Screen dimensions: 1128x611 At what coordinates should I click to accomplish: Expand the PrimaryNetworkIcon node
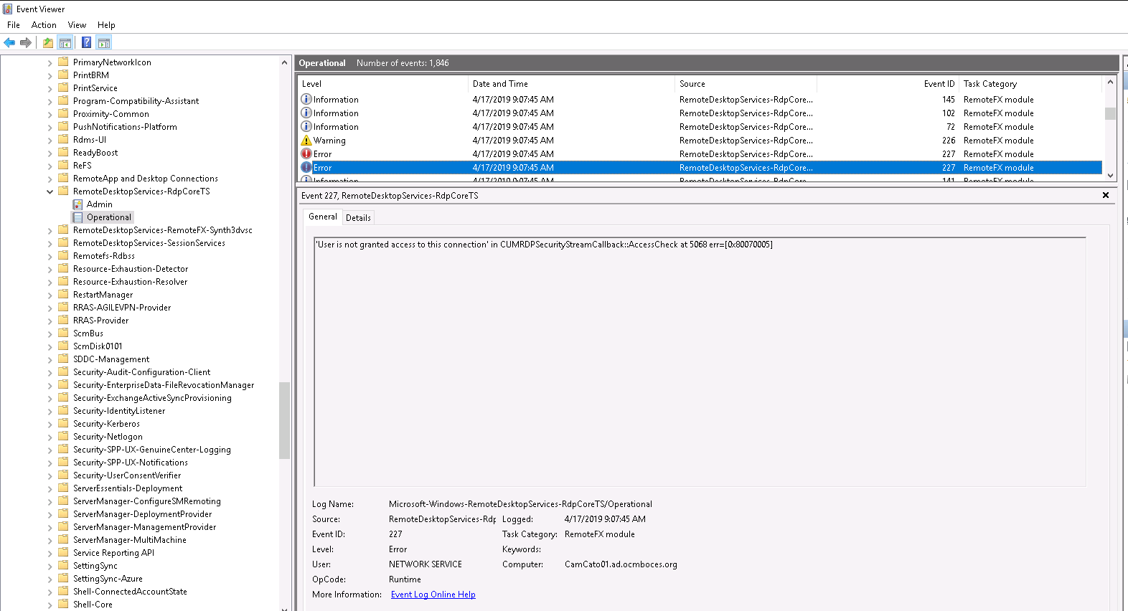click(50, 62)
